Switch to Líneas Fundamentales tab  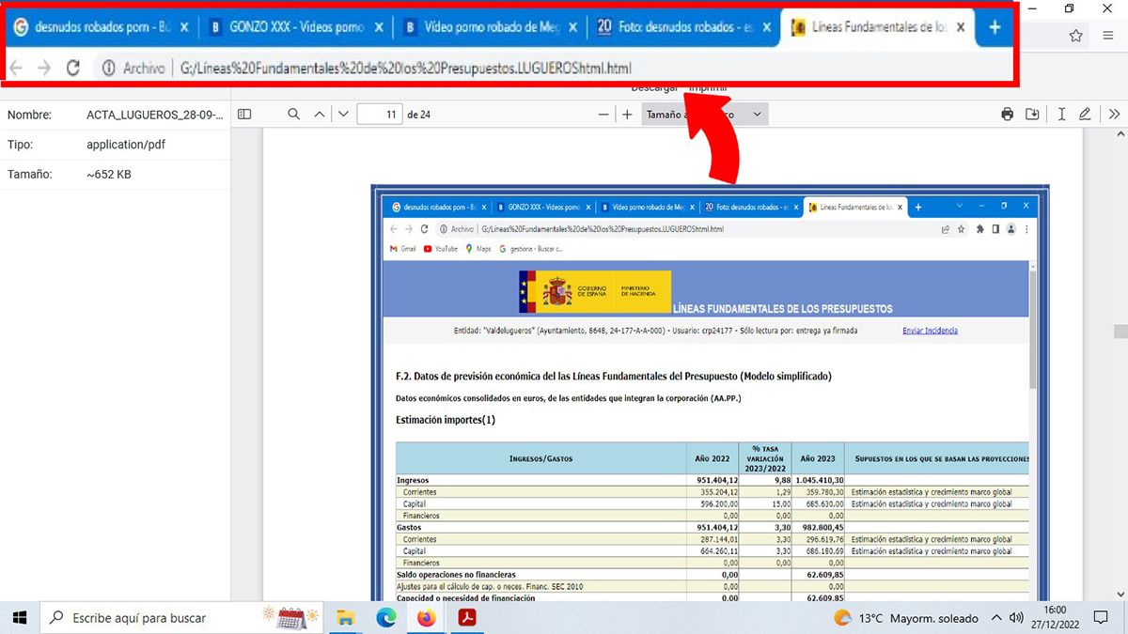tap(869, 27)
